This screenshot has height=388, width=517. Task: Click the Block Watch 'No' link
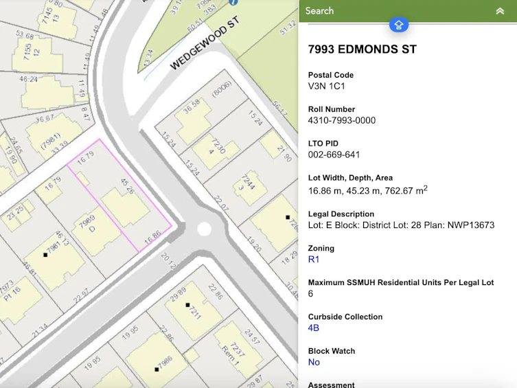(314, 363)
